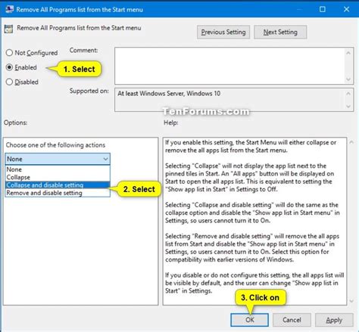
Task: Close the dialog with the X icon
Action: [346, 9]
